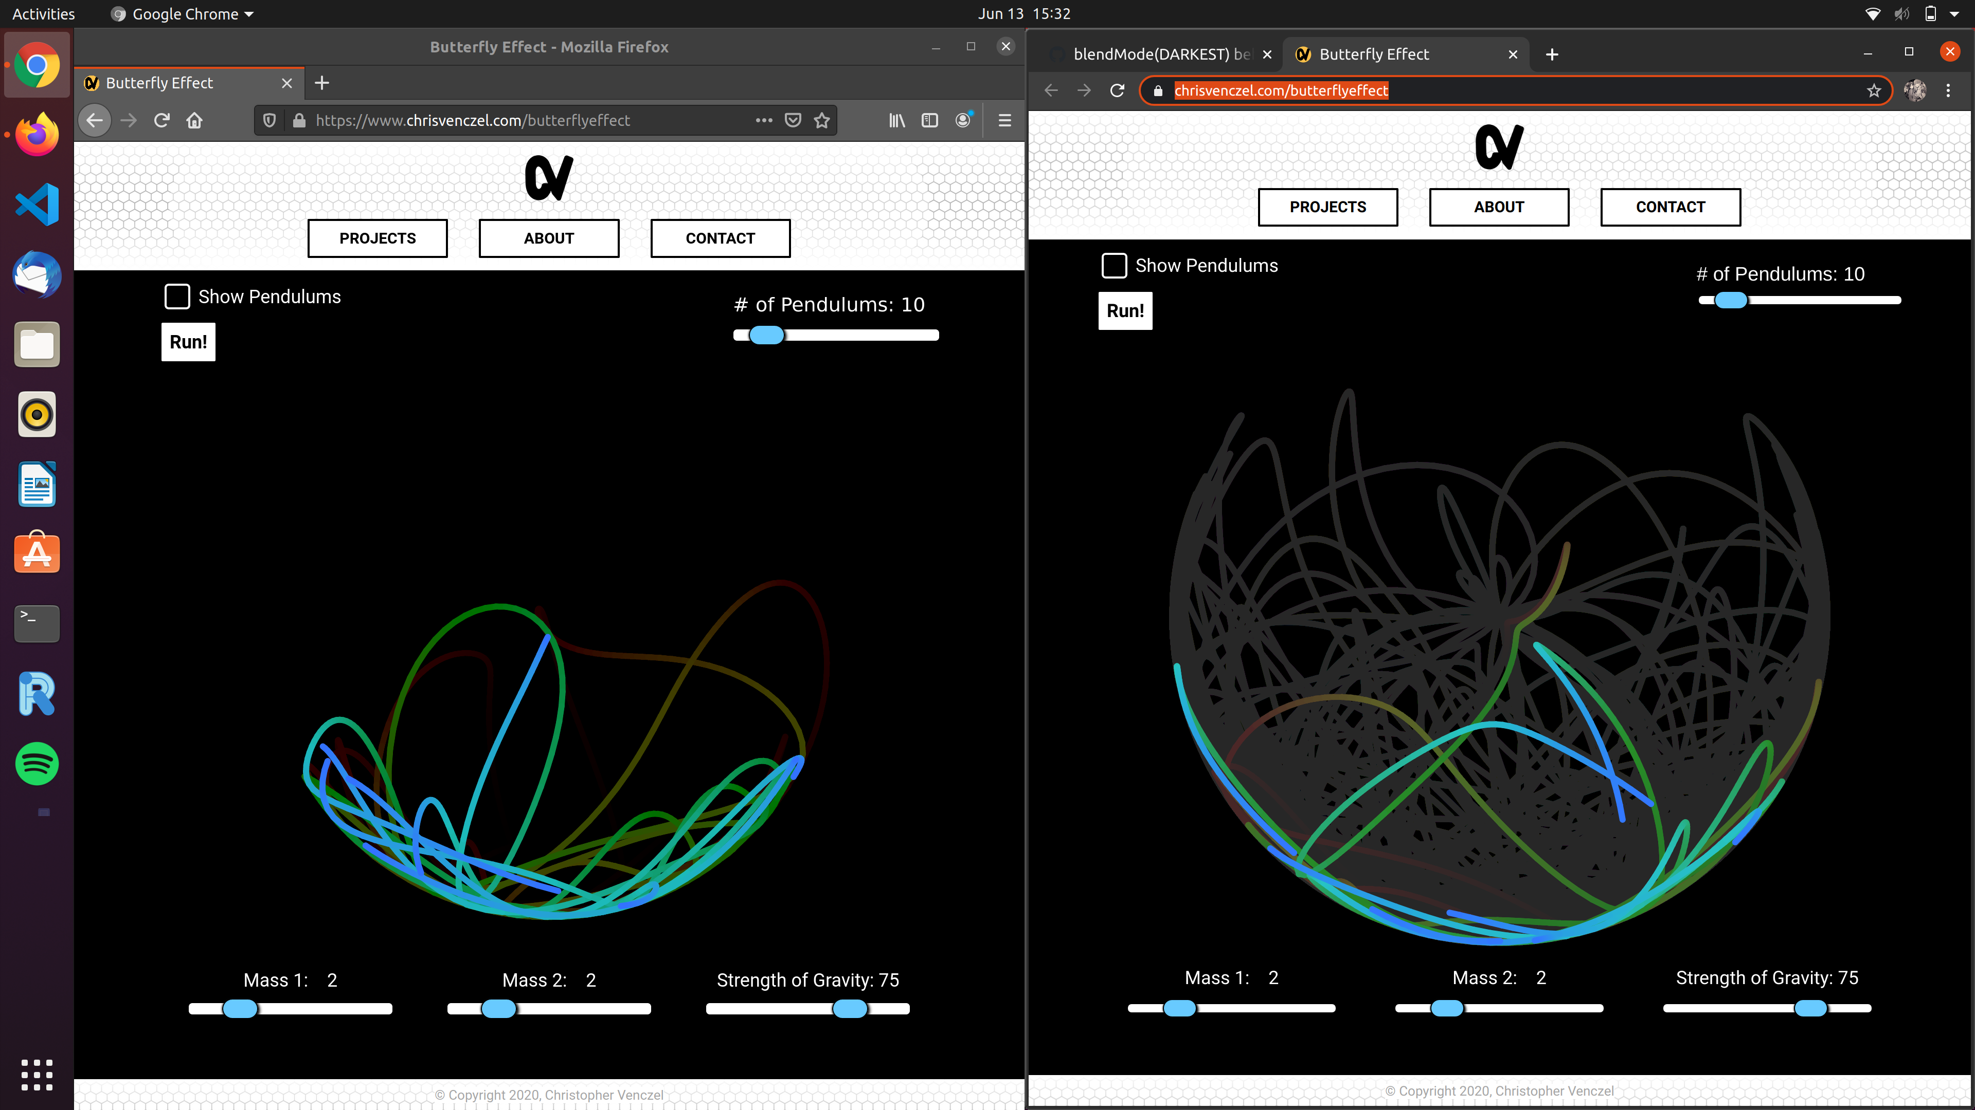Viewport: 1975px width, 1110px height.
Task: Click the Firefox account icon
Action: click(963, 120)
